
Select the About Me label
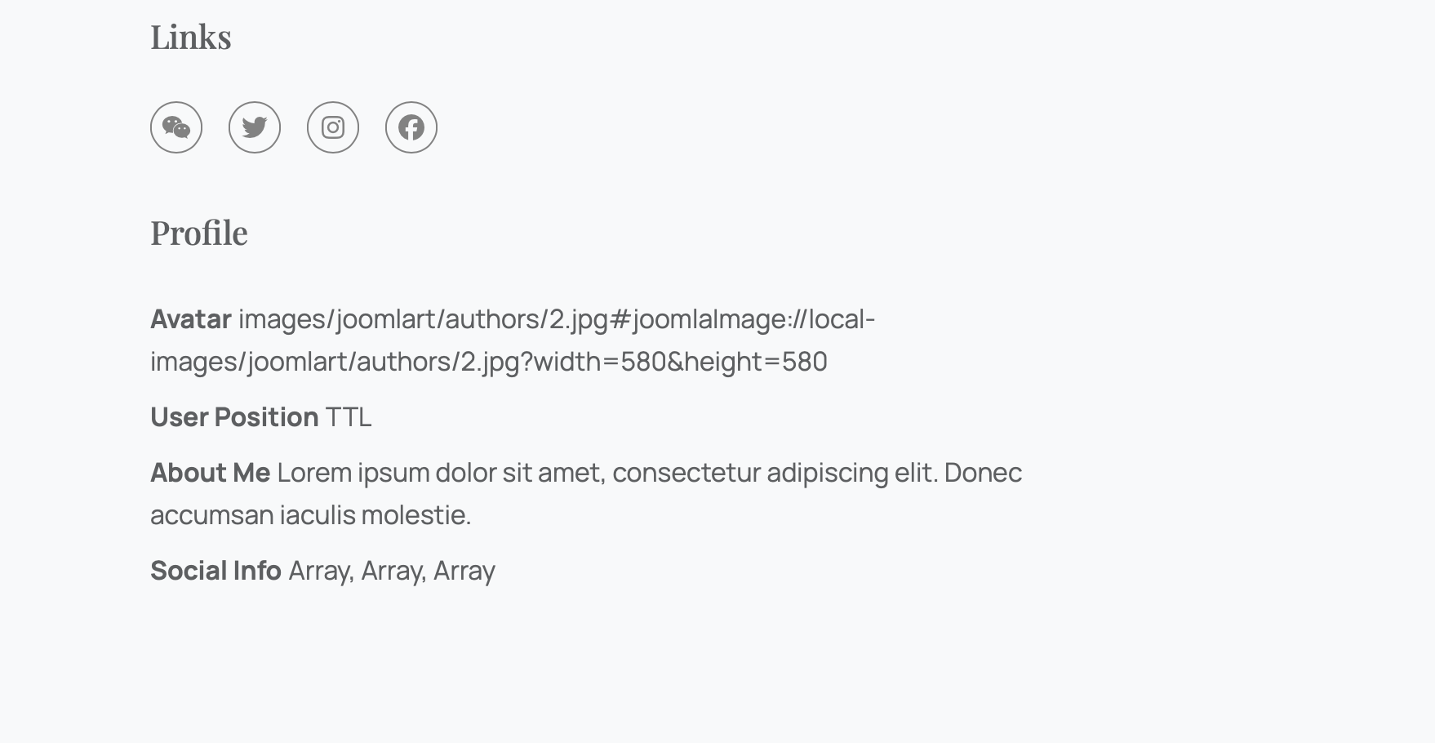[x=211, y=473]
